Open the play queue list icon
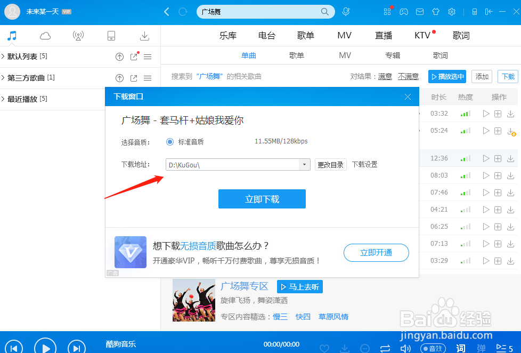The height and width of the screenshot is (353, 521). pyautogui.click(x=504, y=348)
